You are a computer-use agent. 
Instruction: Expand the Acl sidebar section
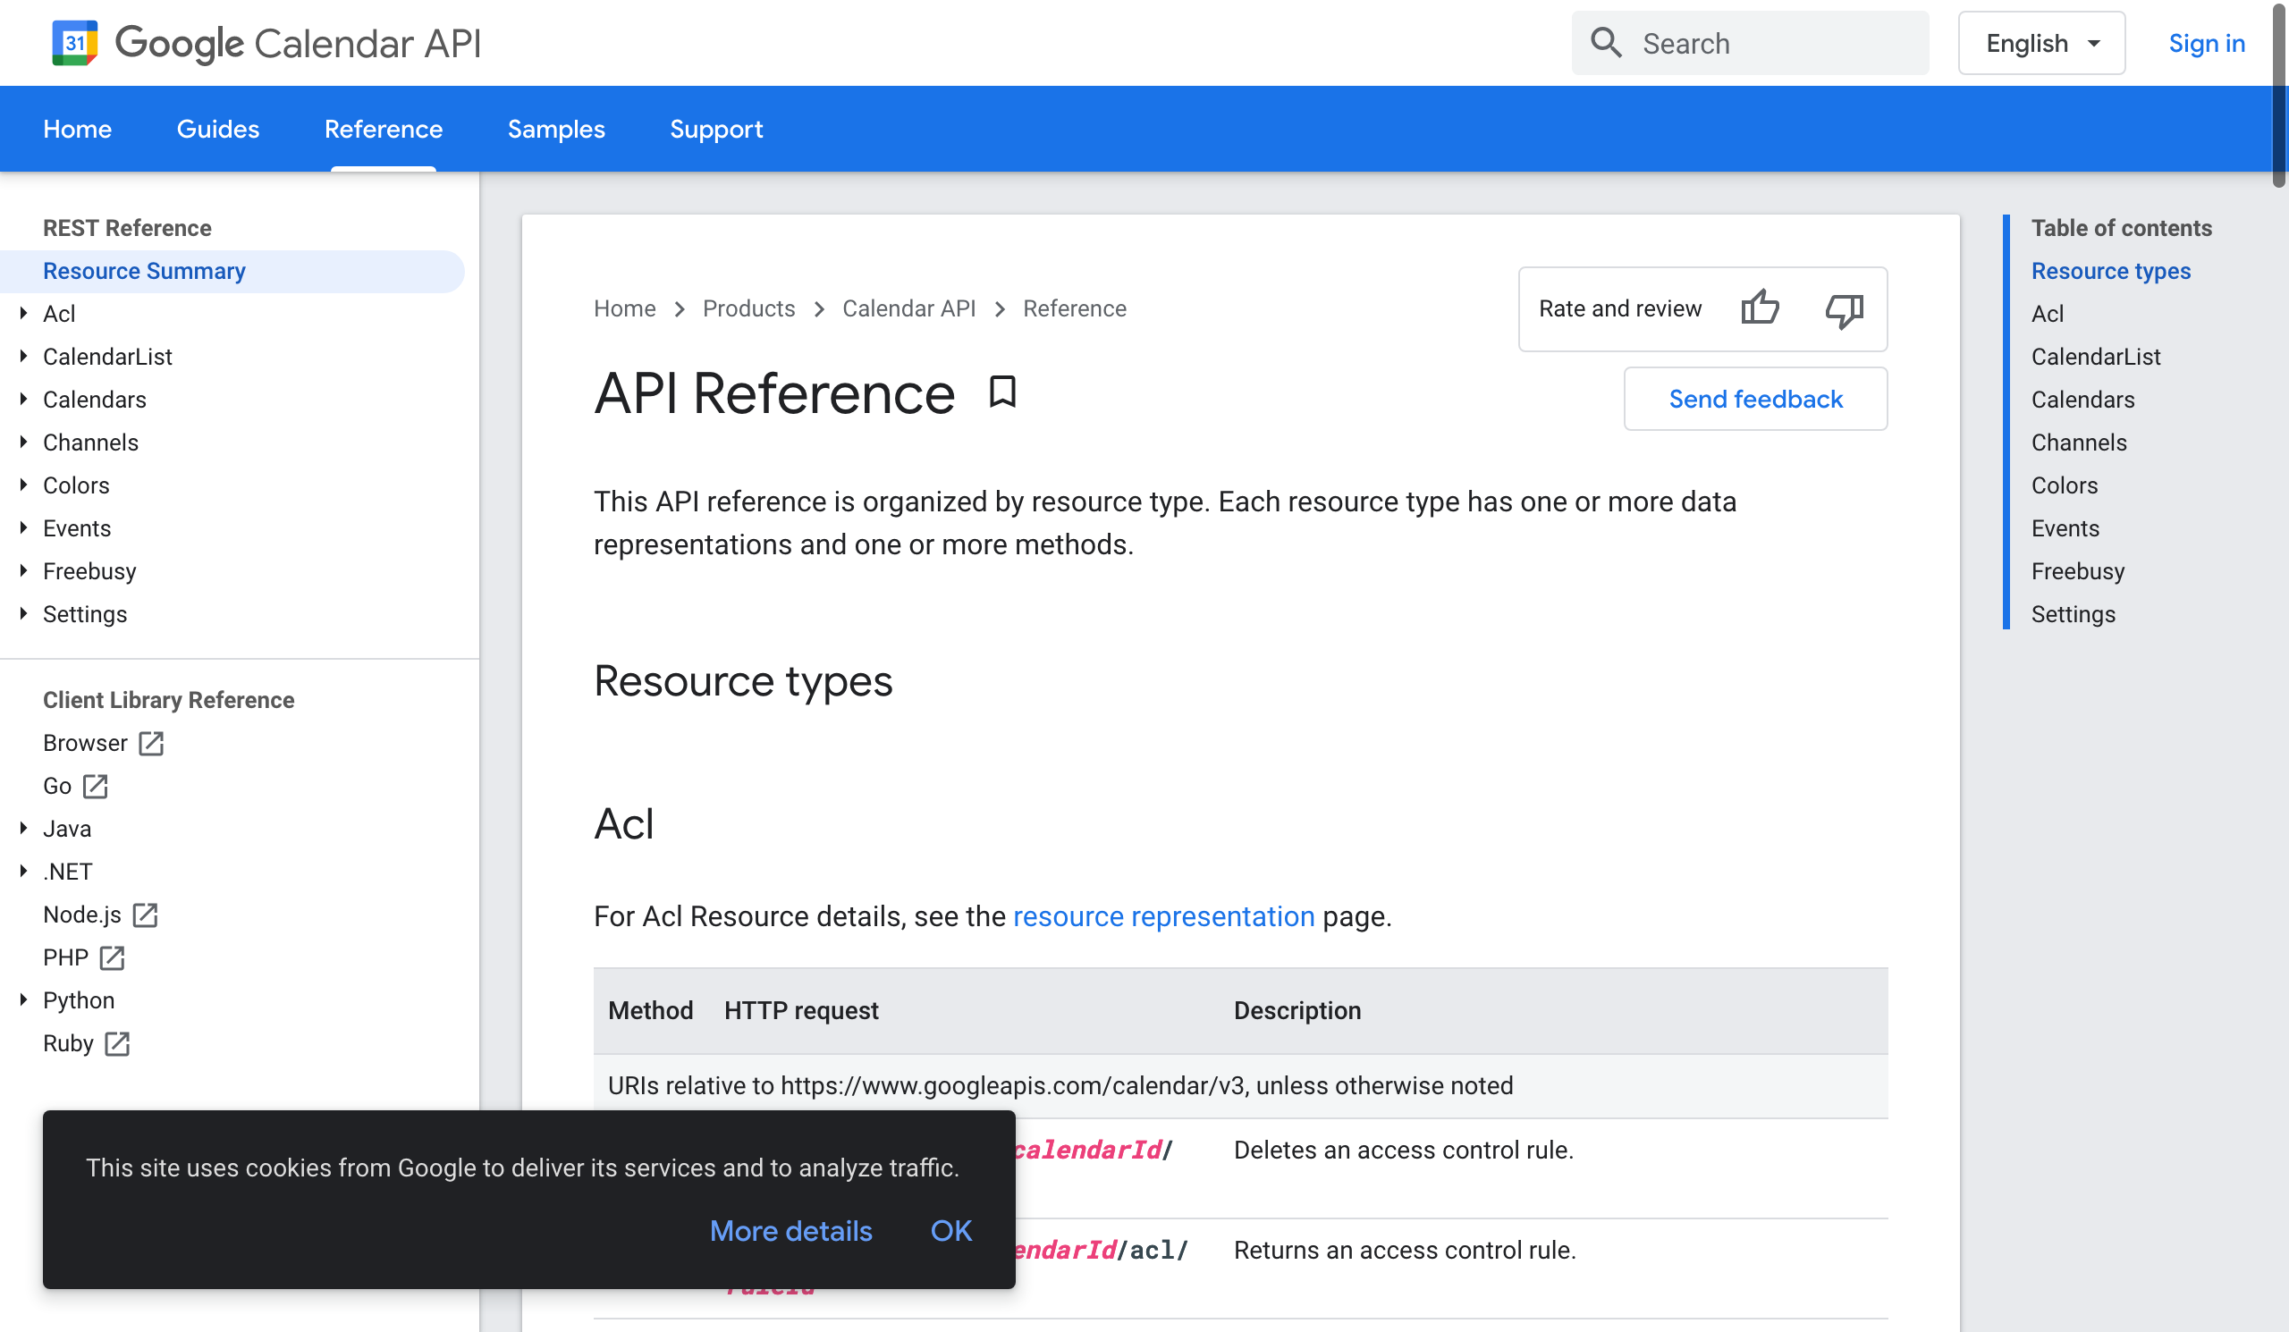(24, 313)
